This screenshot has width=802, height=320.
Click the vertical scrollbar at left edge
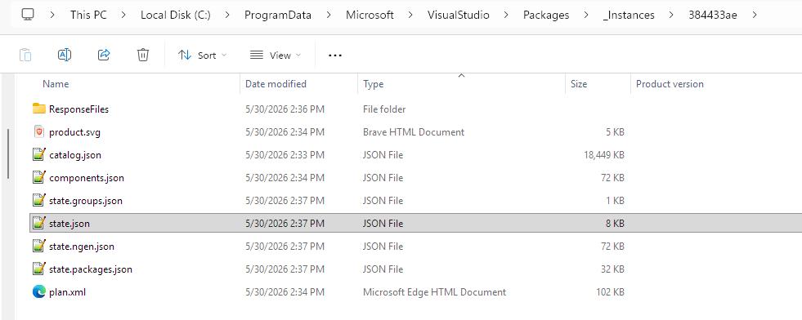point(7,153)
